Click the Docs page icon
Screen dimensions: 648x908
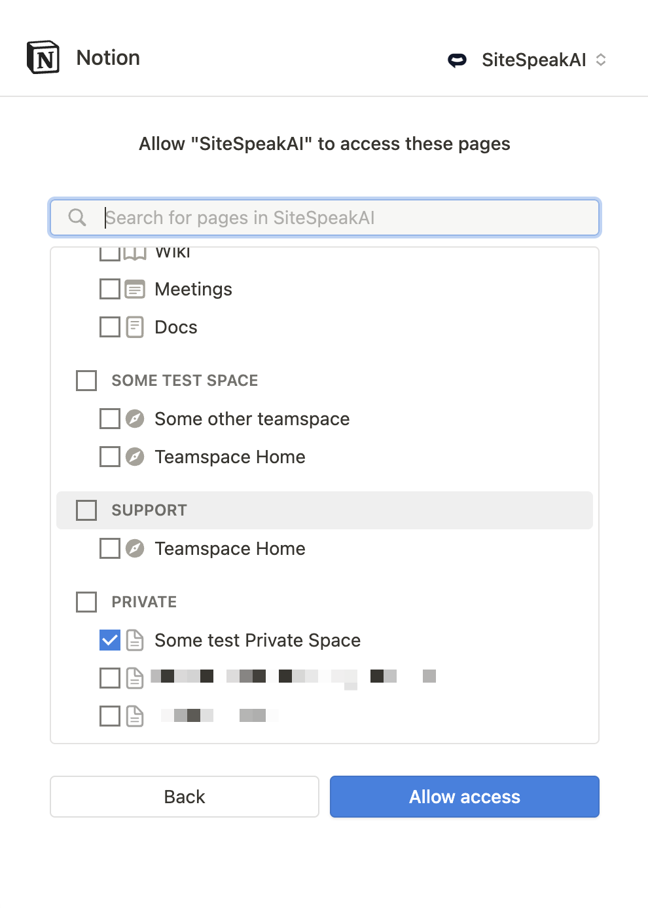click(x=135, y=327)
